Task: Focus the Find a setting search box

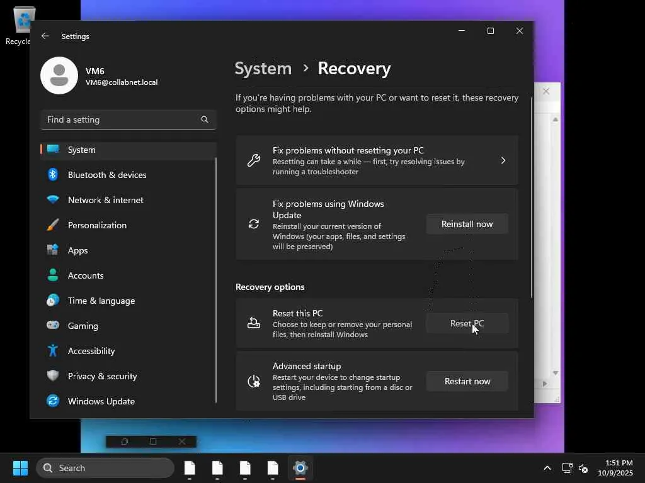Action: [x=128, y=119]
